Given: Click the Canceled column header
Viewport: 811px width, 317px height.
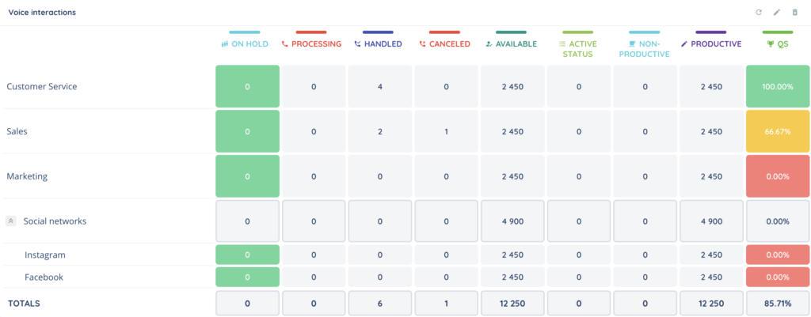Looking at the screenshot, I should point(445,44).
